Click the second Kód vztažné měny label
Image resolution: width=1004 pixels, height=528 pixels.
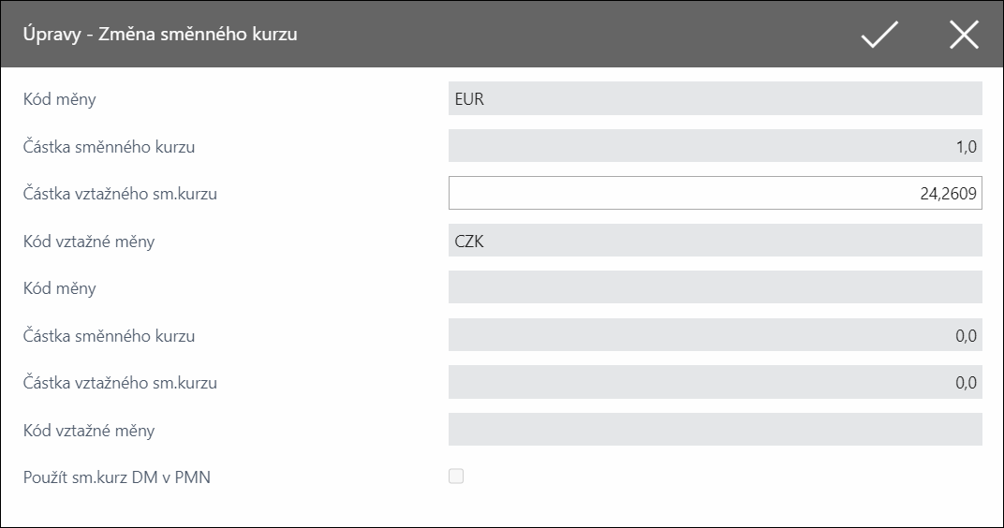(89, 430)
